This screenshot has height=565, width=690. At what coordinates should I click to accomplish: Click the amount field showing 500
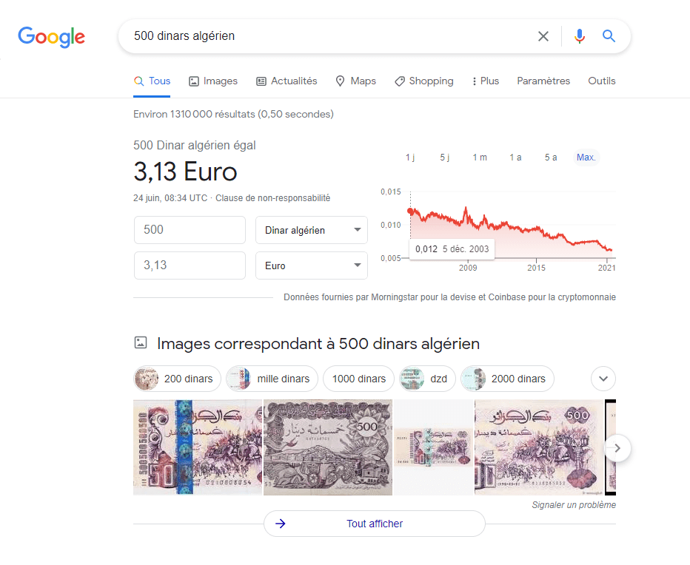(x=190, y=230)
